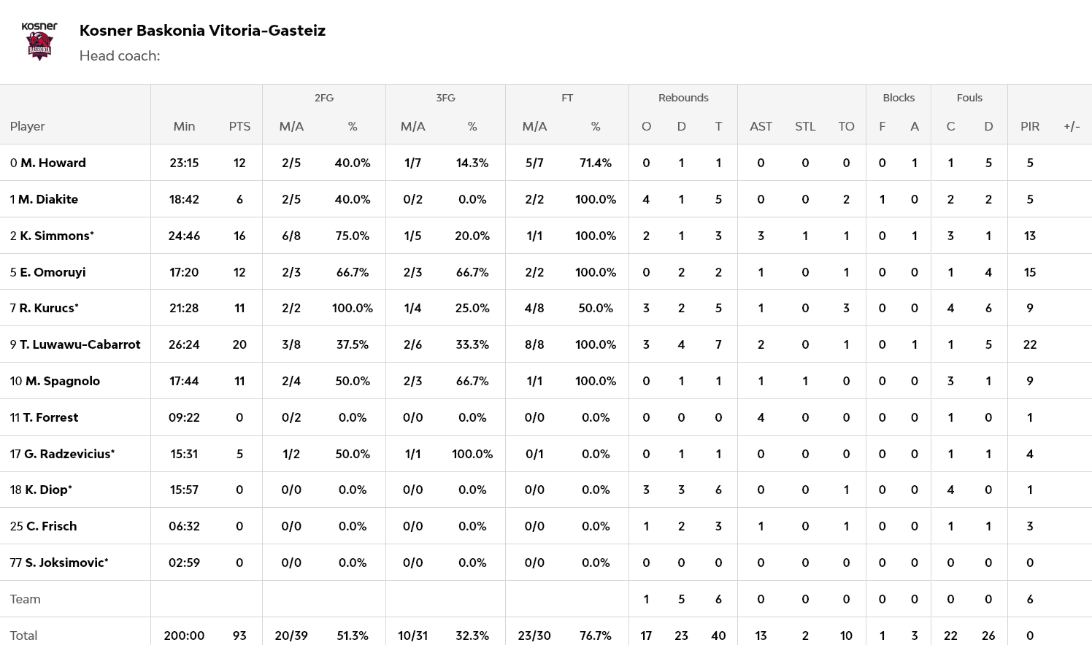Click S. Joksimovic player name
The image size is (1092, 645).
click(65, 563)
